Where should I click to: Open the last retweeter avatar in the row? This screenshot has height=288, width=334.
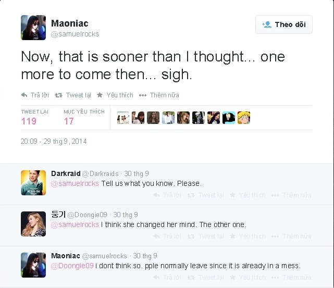[244, 118]
